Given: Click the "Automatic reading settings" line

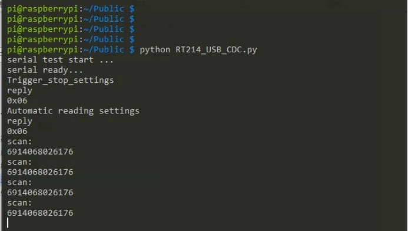Looking at the screenshot, I should (x=73, y=111).
